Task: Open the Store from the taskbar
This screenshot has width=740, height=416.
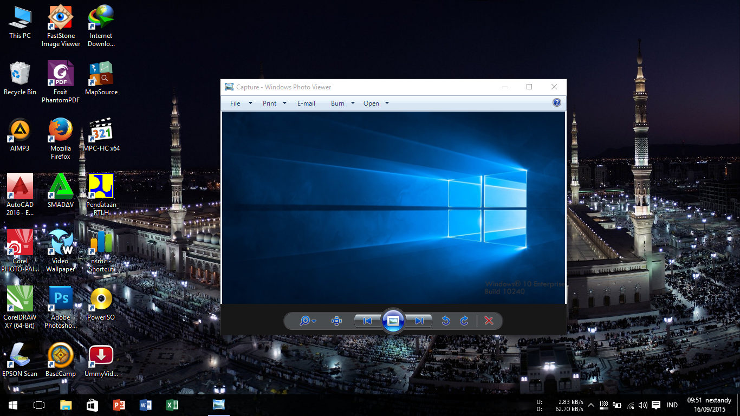Action: pyautogui.click(x=92, y=405)
